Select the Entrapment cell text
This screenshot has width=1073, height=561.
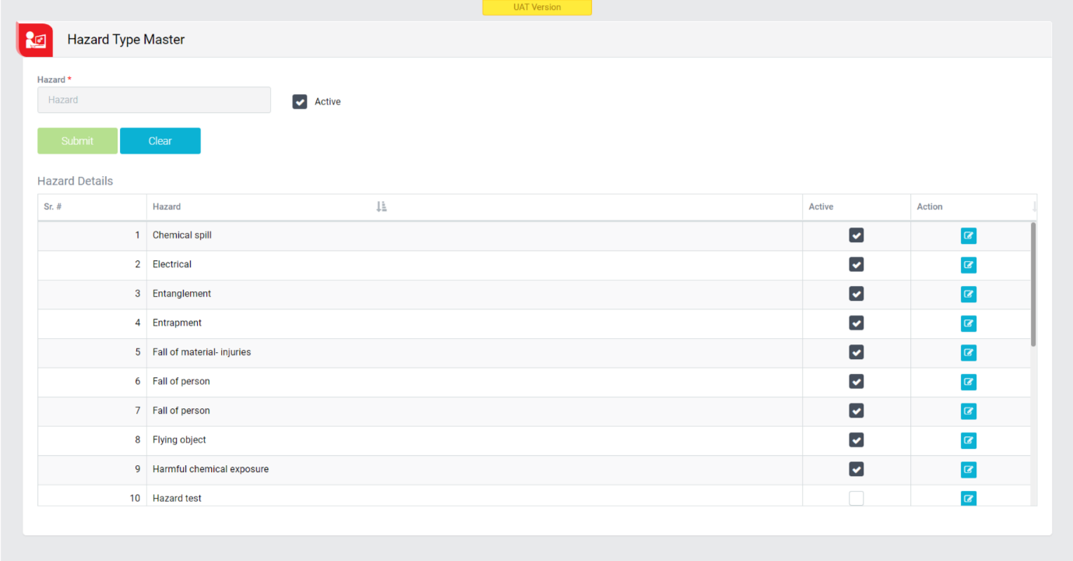[x=177, y=323]
